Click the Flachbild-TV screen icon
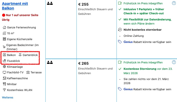177x102 pixels. [x=4, y=72]
